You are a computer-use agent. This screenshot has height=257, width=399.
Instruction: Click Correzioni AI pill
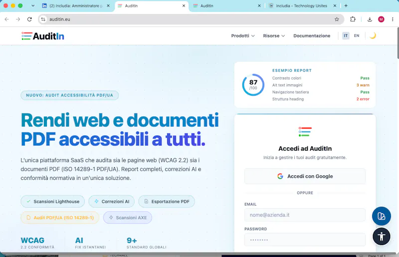click(111, 201)
